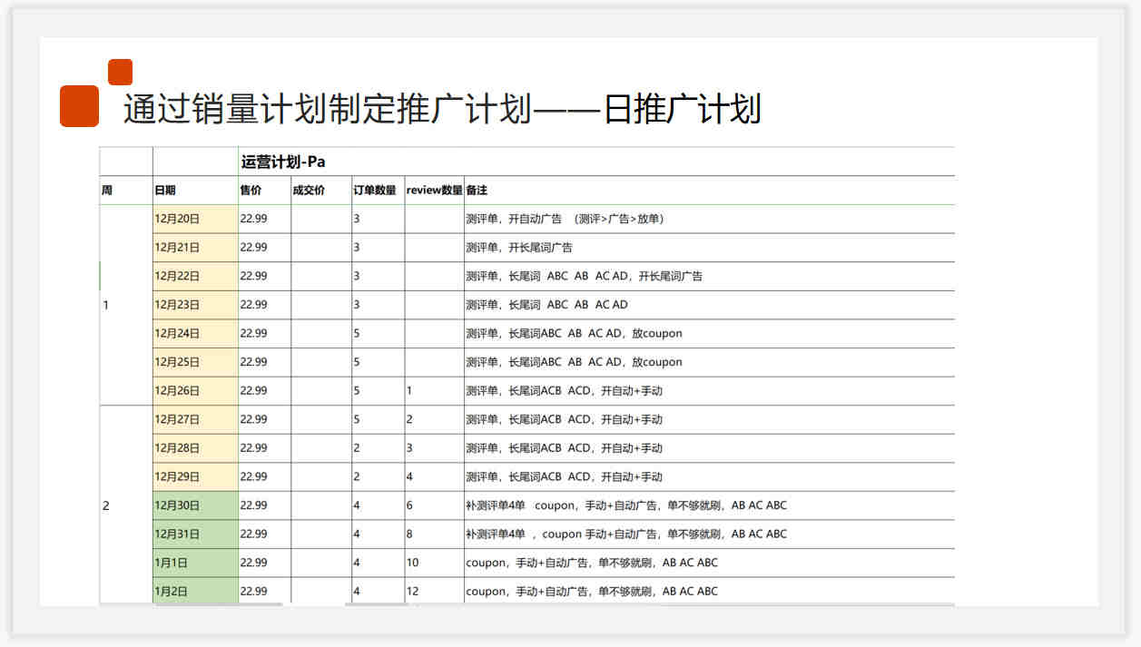Select the green 12月30日 date cell

[195, 505]
